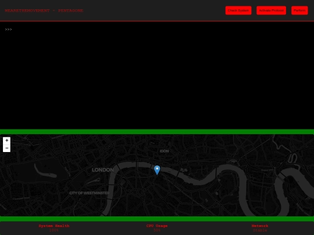
Task: Click the Network status label
Action: tap(260, 226)
